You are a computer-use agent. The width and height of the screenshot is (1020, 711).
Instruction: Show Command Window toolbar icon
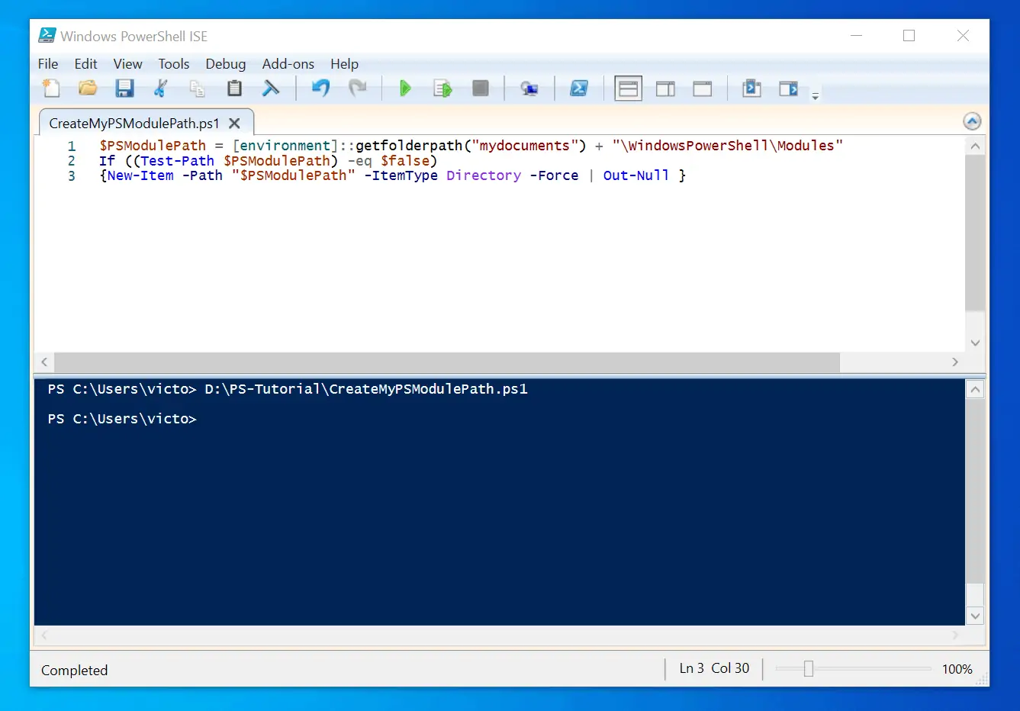point(751,88)
